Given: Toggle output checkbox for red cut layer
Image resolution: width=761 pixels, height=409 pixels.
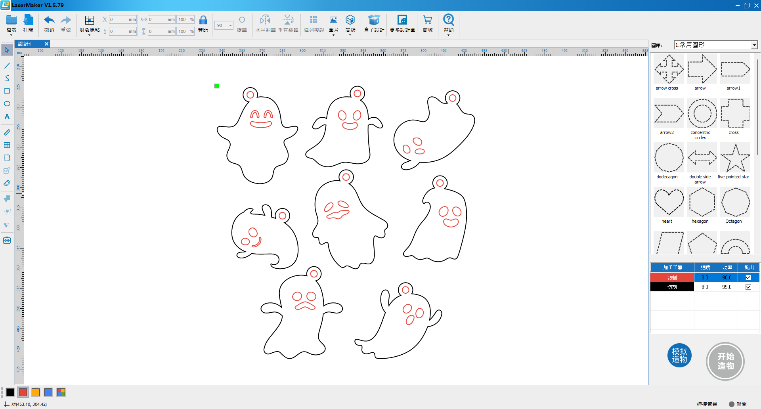Looking at the screenshot, I should [748, 277].
